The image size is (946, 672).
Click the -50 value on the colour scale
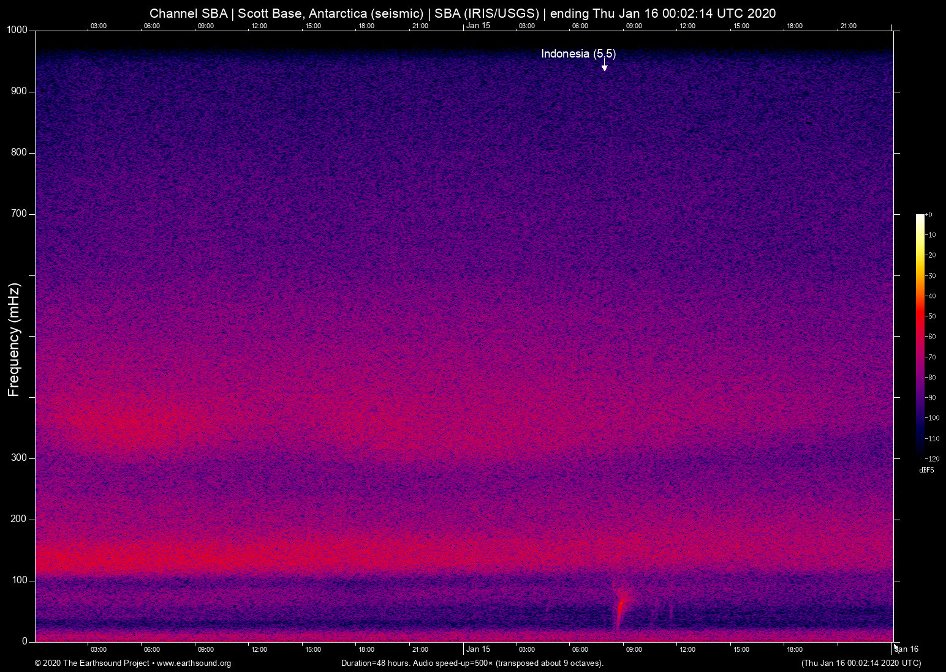(931, 316)
